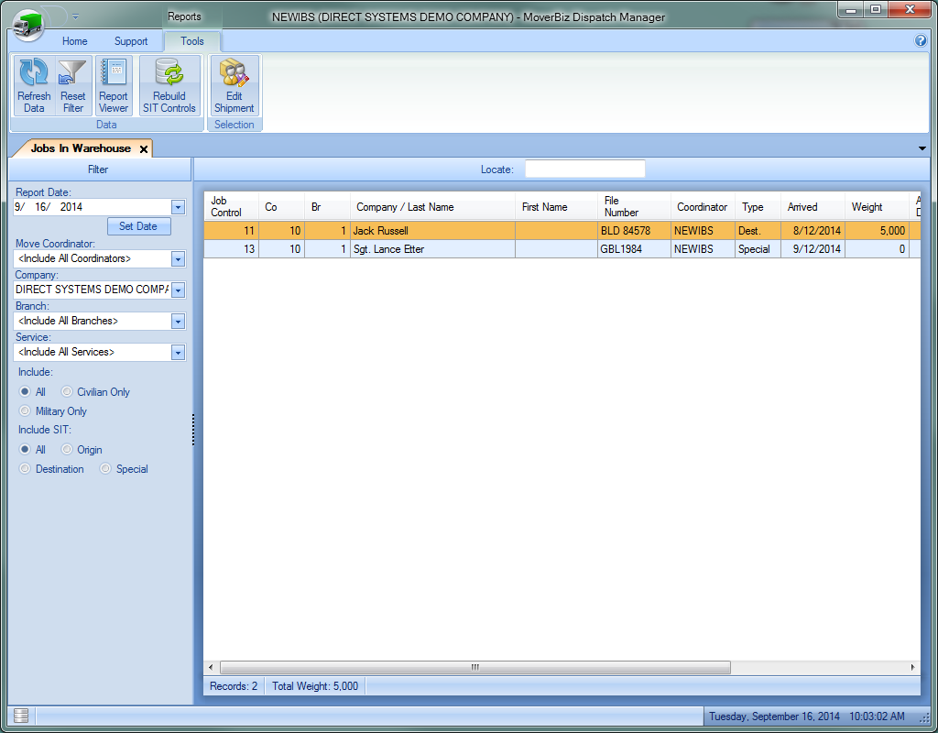Select the Military Only radio button
Viewport: 938px width, 733px height.
pyautogui.click(x=25, y=411)
